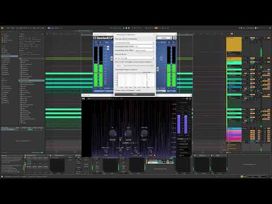Open the fourth dropdown above the slider row
The image size is (272, 204).
point(135,58)
